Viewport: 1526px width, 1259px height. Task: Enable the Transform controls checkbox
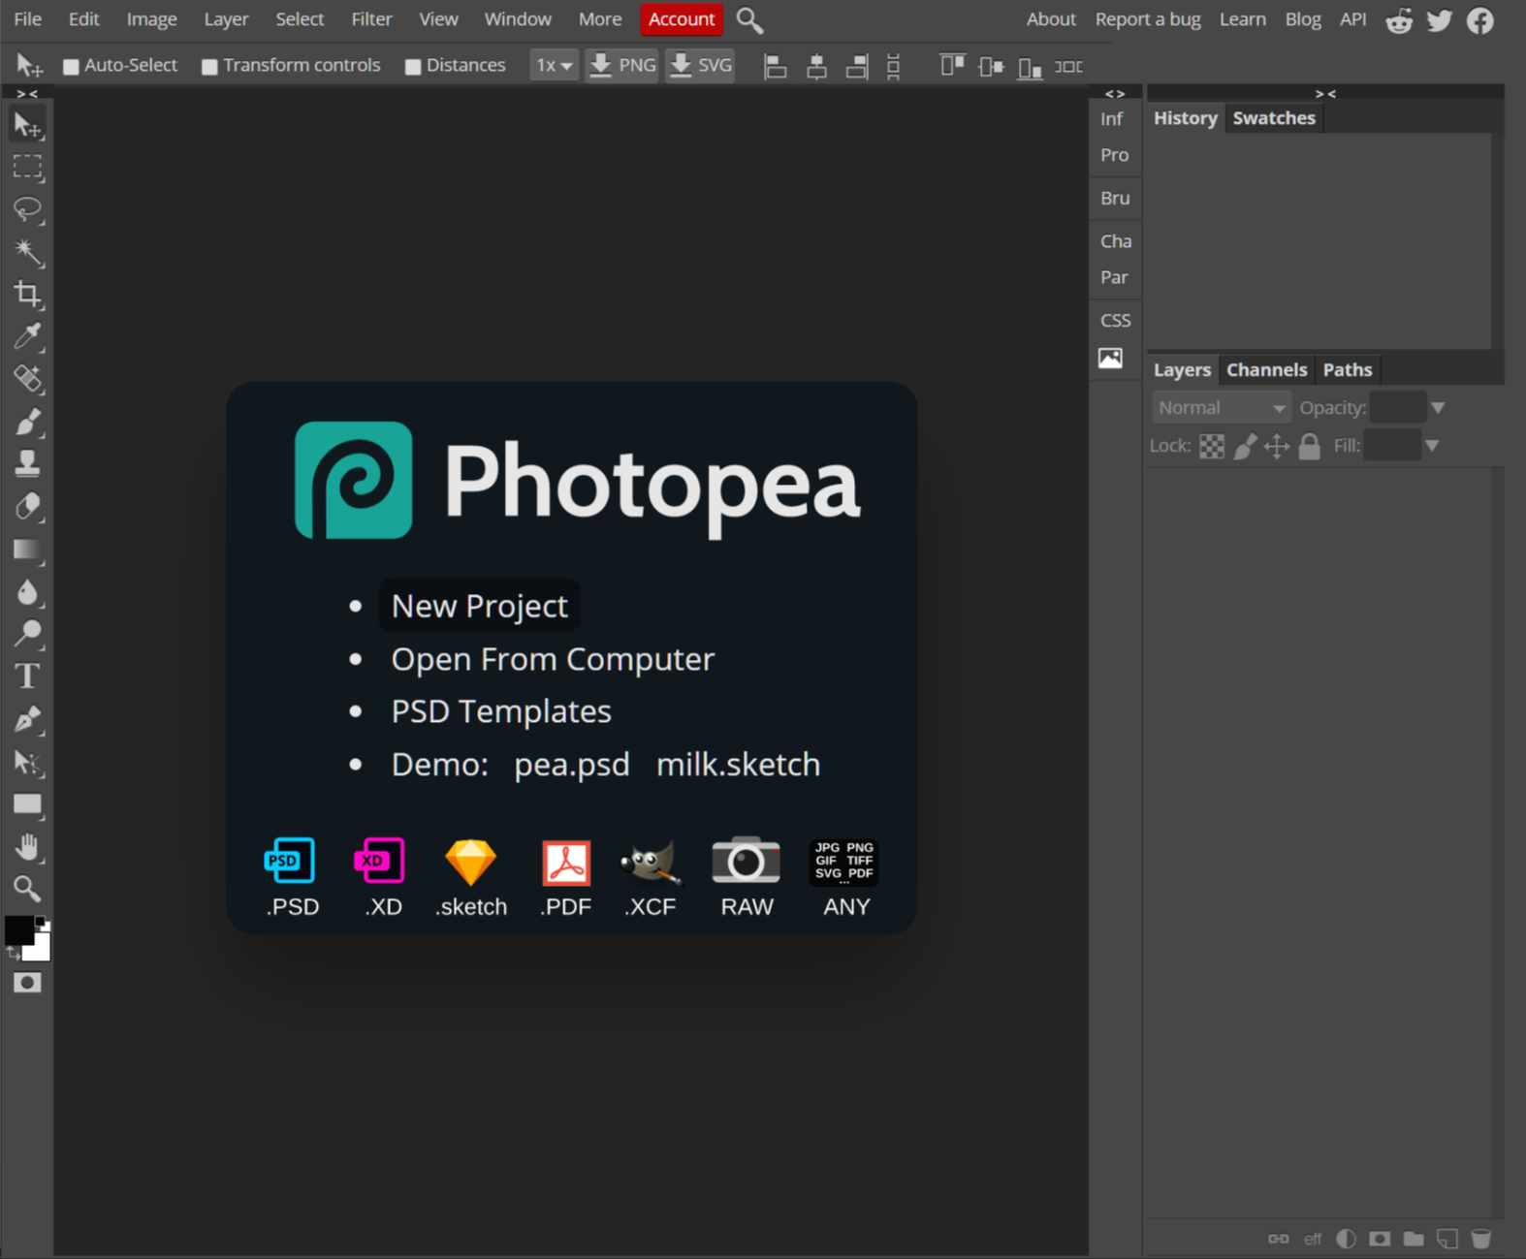(209, 66)
